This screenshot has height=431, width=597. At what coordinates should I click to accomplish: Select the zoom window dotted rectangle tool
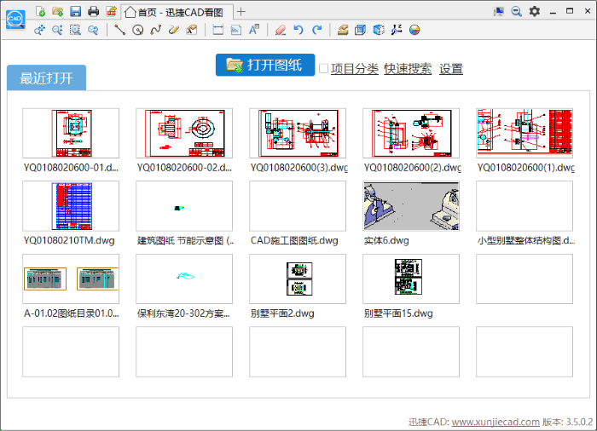[75, 30]
